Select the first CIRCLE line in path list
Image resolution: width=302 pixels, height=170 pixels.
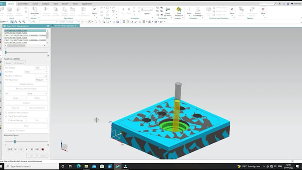(25, 36)
